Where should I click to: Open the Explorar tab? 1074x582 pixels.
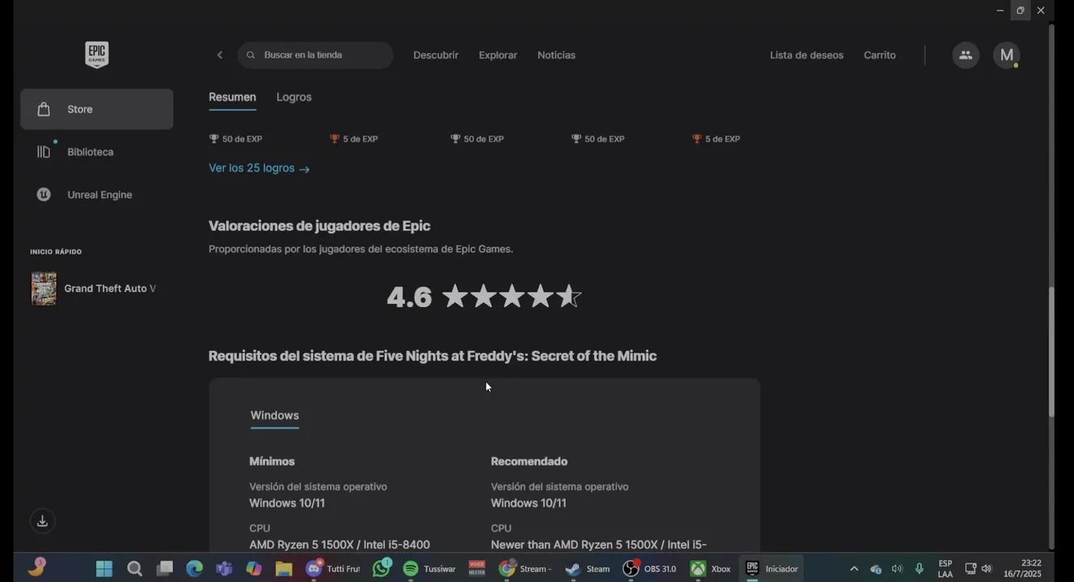pyautogui.click(x=498, y=55)
